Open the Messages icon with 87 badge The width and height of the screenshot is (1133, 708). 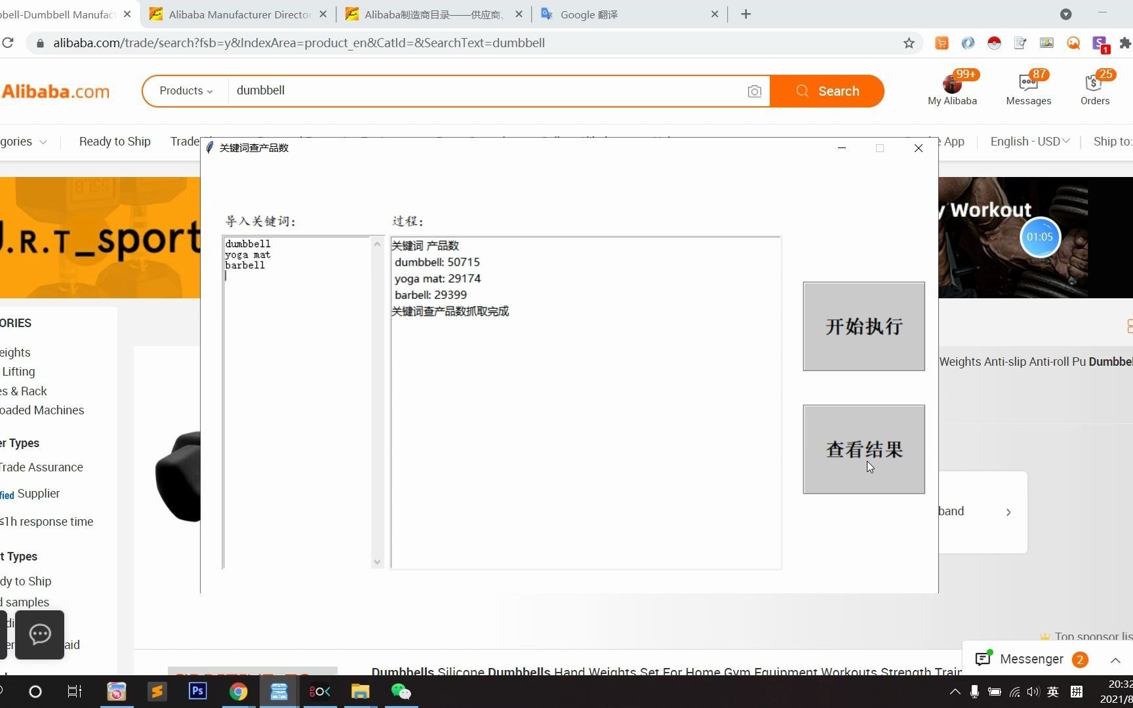pyautogui.click(x=1029, y=88)
